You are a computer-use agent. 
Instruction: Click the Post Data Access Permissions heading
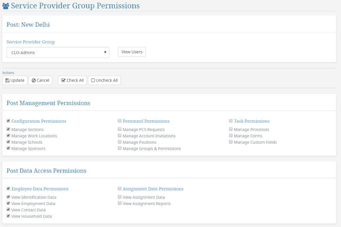[x=46, y=171]
